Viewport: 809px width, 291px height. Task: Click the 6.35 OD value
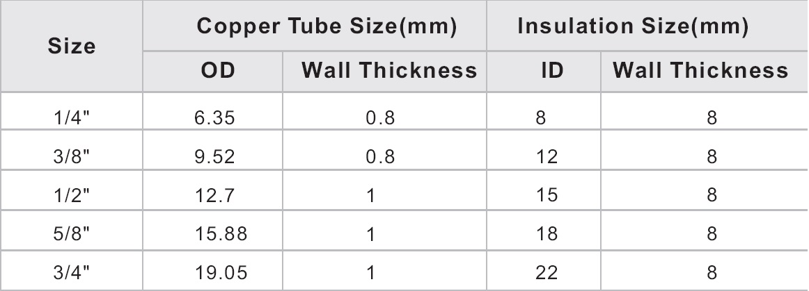coord(214,118)
